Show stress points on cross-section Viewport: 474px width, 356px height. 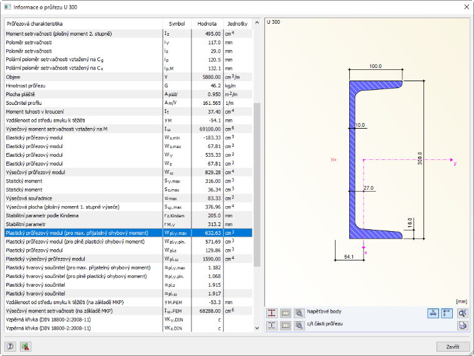point(272,313)
